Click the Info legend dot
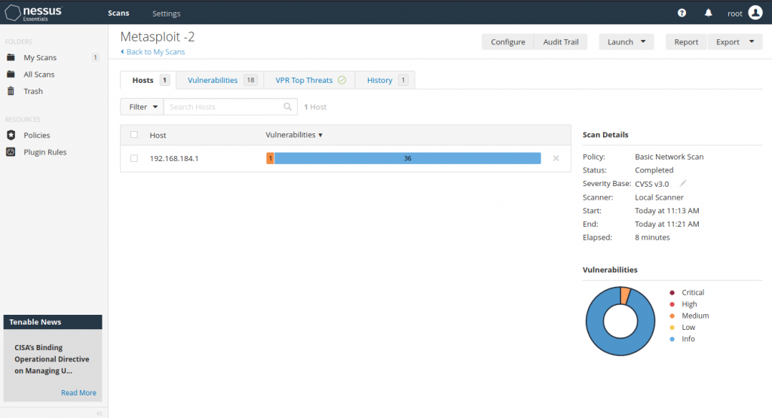Viewport: 772px width, 418px height. (672, 339)
